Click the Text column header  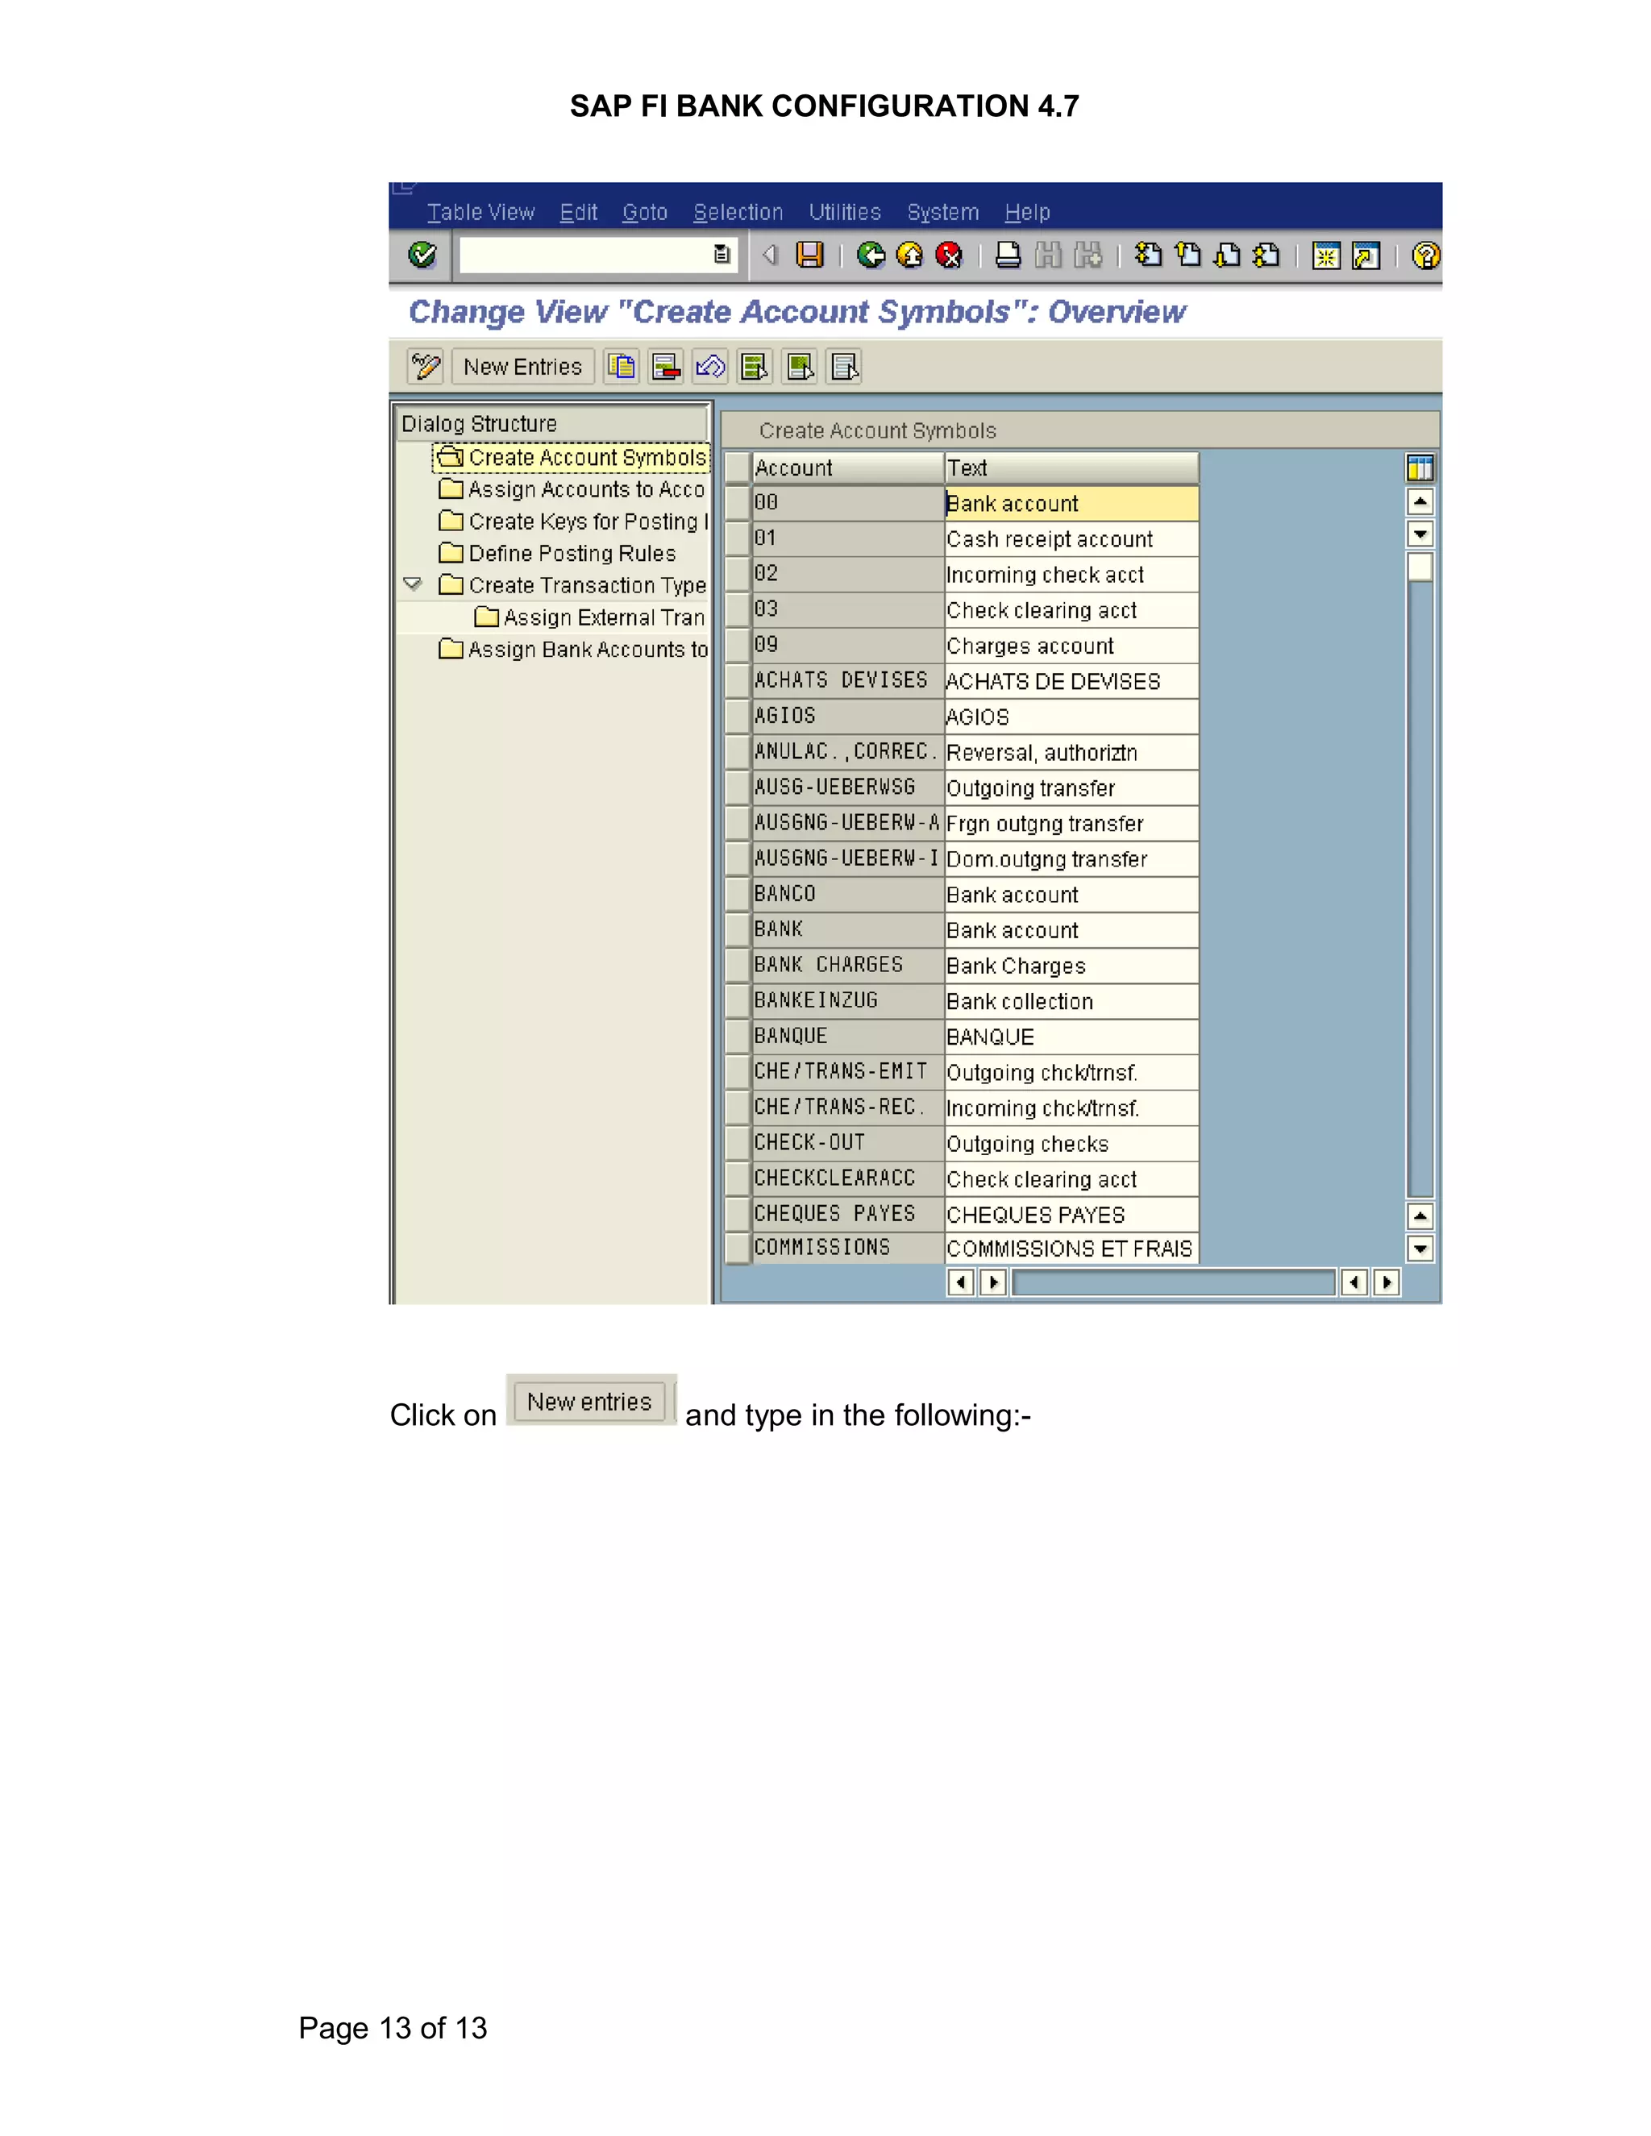[x=1071, y=468]
